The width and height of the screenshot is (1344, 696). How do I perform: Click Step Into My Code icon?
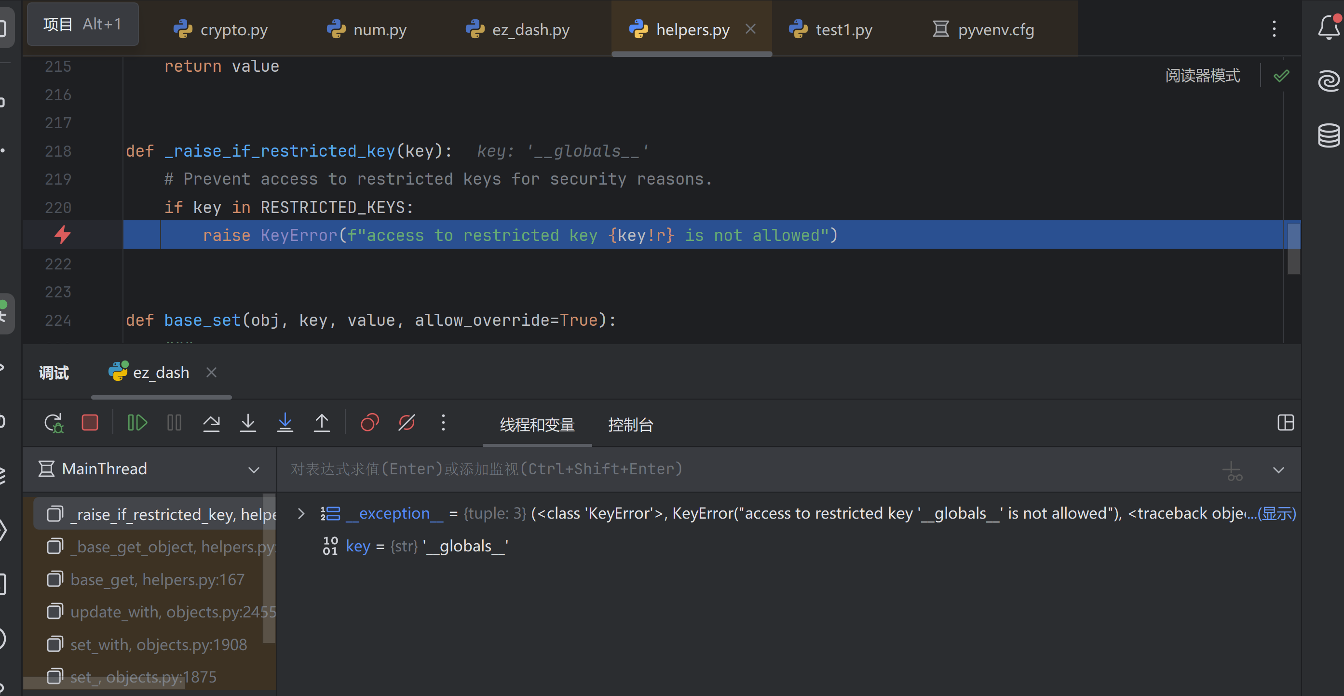285,423
